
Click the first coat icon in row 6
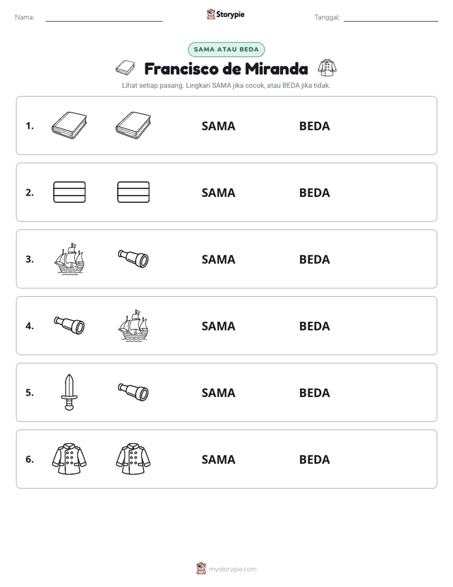coord(69,459)
